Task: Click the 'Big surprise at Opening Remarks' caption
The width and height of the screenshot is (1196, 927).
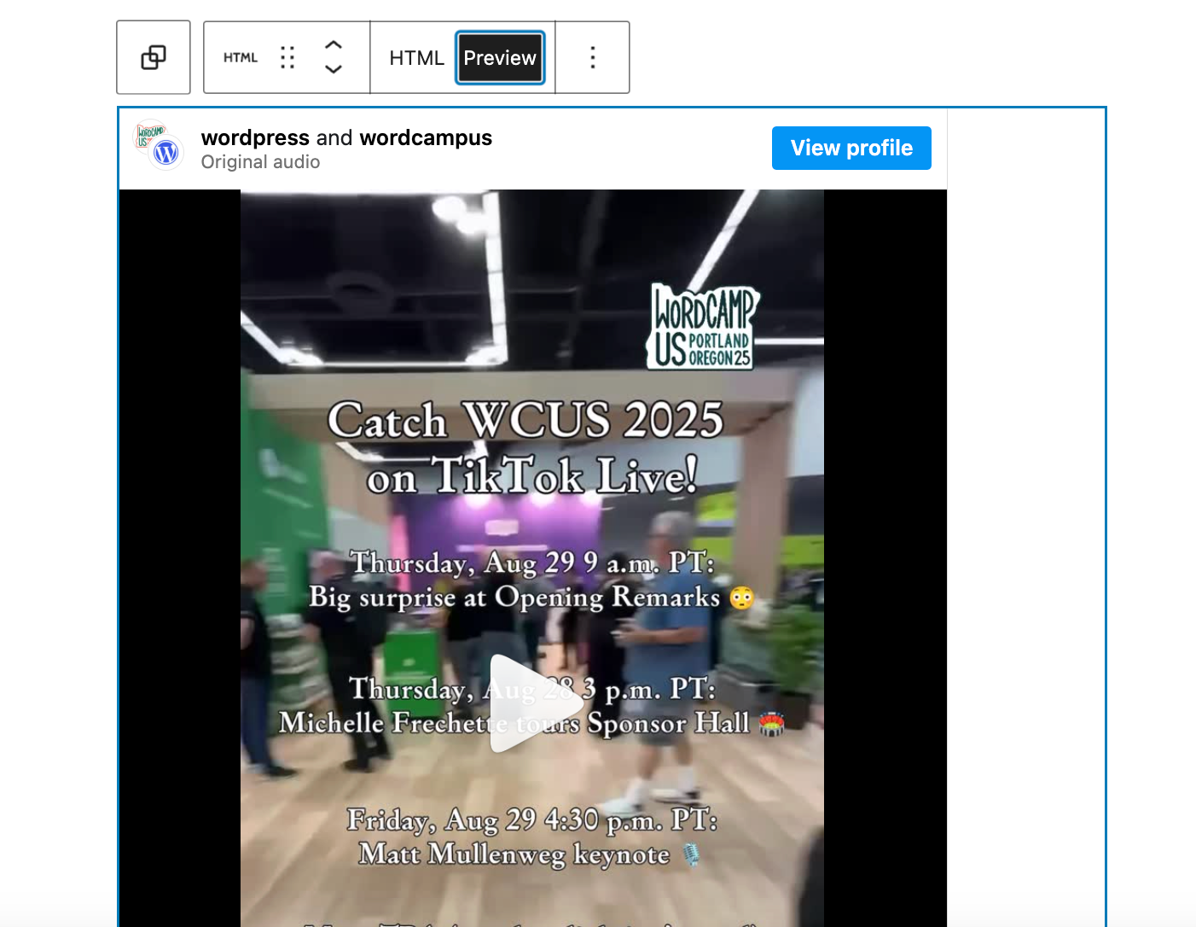Action: coord(514,597)
